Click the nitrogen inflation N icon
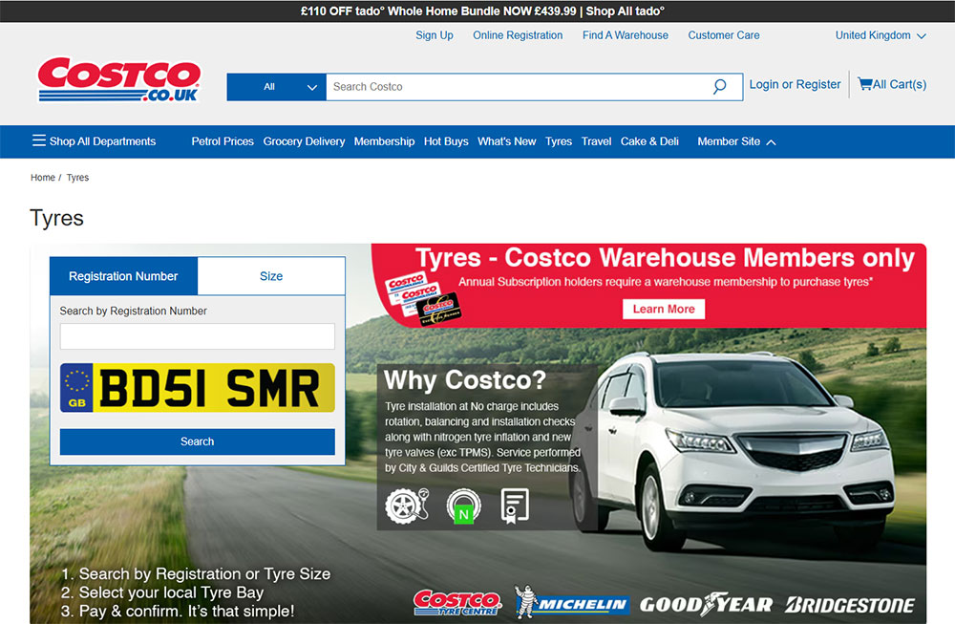This screenshot has height=624, width=955. click(x=463, y=506)
